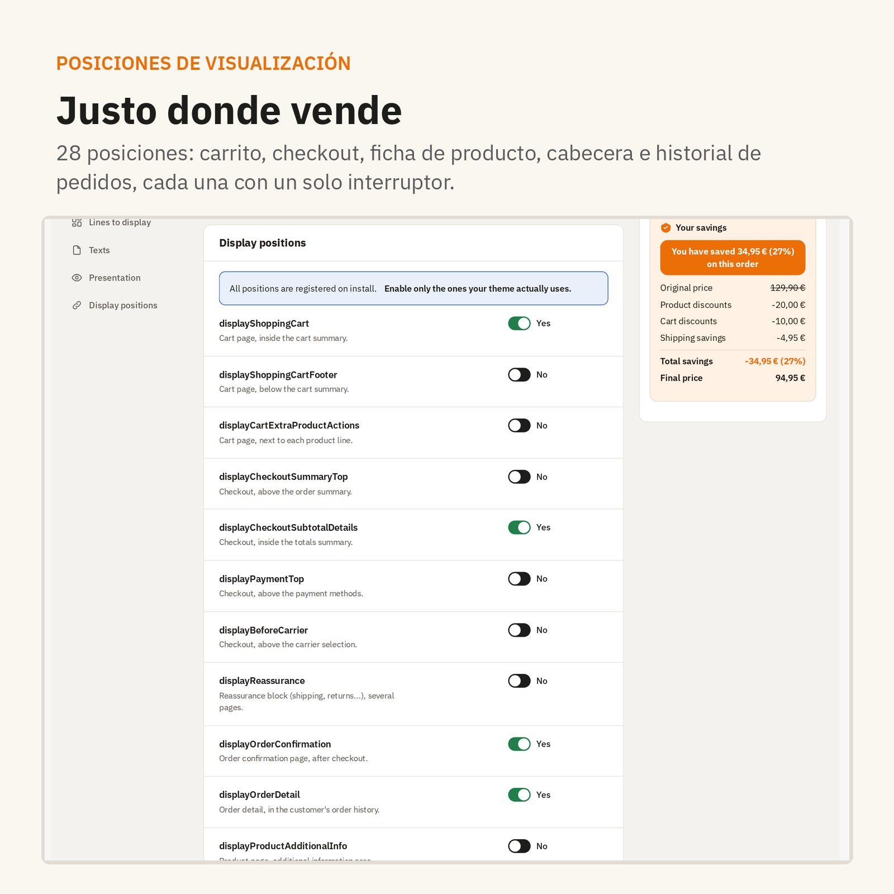
Task: Click 'Checkout, above the payment methods.' description
Action: (x=291, y=594)
